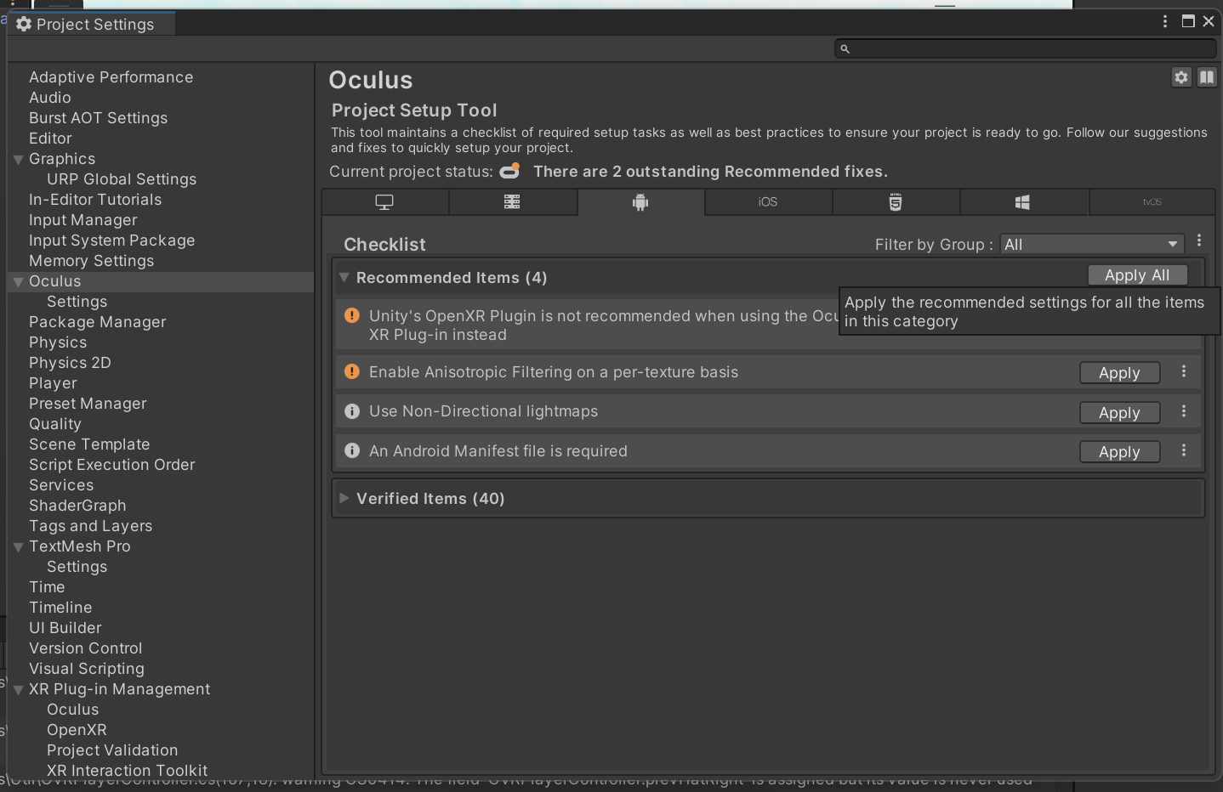Open Tags and Layers settings

(x=90, y=526)
